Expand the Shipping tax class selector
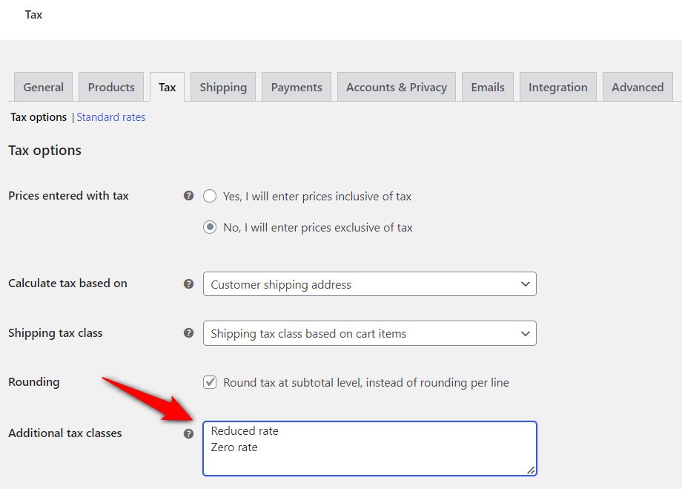The image size is (682, 489). [369, 333]
